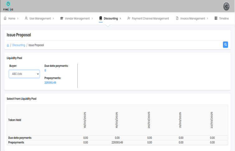Click the Issue Proposal breadcrumb text
This screenshot has height=151, width=235.
click(x=36, y=45)
